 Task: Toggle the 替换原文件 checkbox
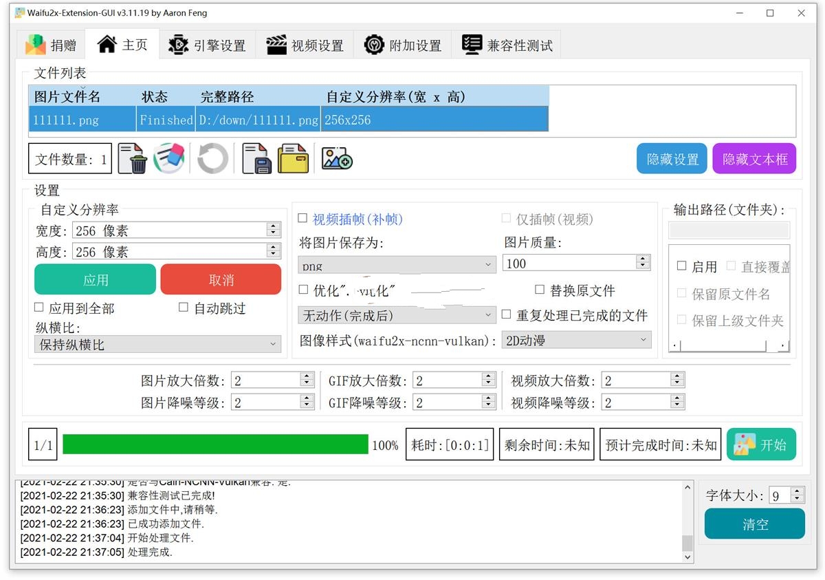(540, 290)
